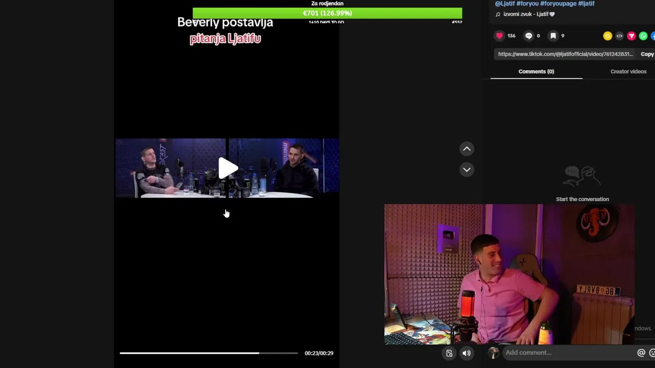This screenshot has width=655, height=368.
Task: Click the 00:23/00:29 timestamp
Action: point(319,353)
